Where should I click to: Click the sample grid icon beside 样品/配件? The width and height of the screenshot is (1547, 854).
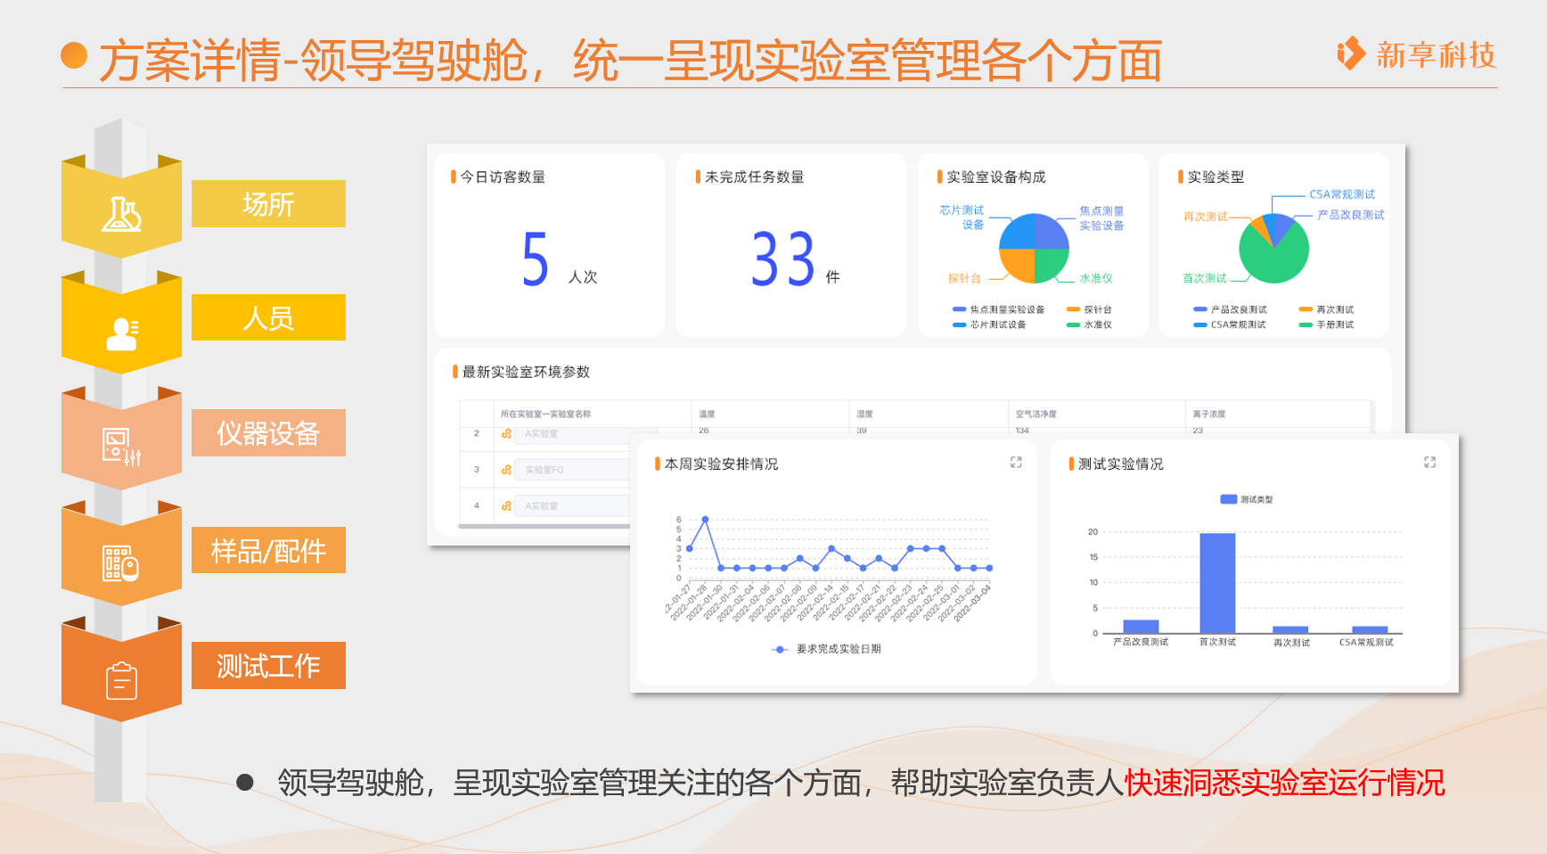(121, 563)
